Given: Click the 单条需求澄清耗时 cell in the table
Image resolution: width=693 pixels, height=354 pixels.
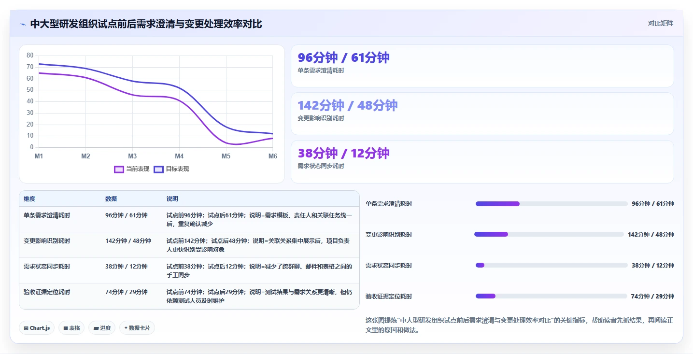Looking at the screenshot, I should pos(47,215).
